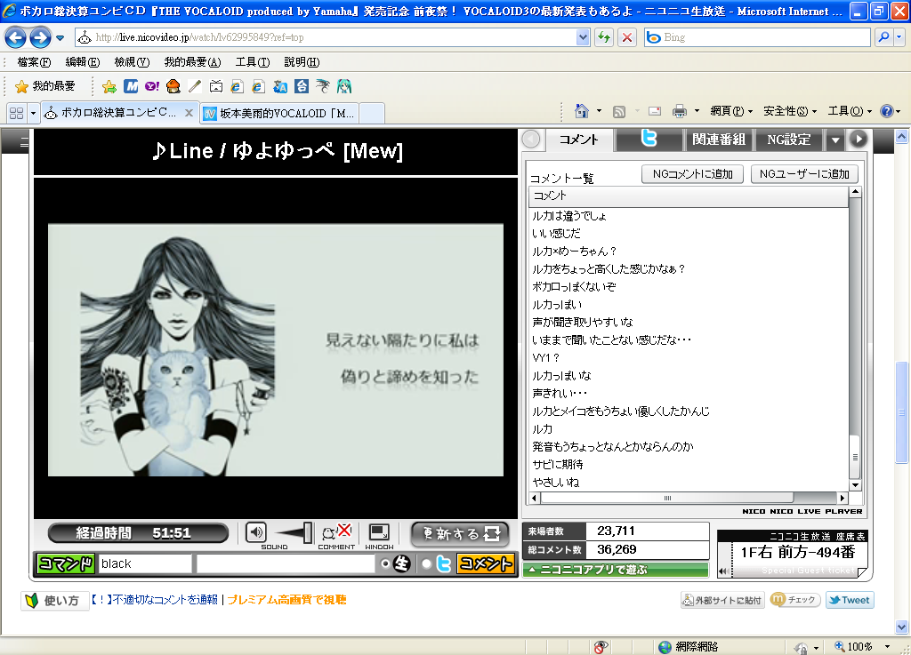Click the add-to-favorites-bar star icon
Viewport: 911px width, 655px height.
(x=109, y=86)
